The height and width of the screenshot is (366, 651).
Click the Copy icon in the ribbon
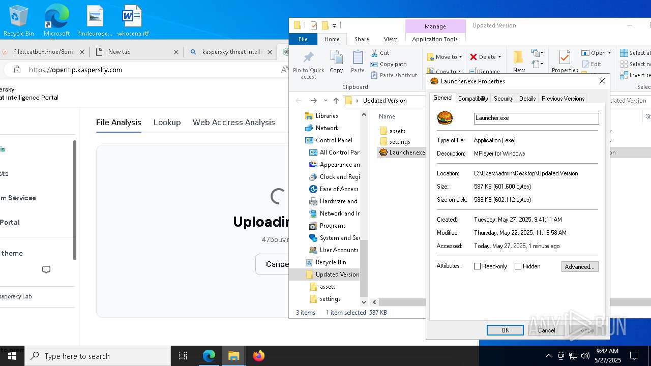pyautogui.click(x=336, y=57)
